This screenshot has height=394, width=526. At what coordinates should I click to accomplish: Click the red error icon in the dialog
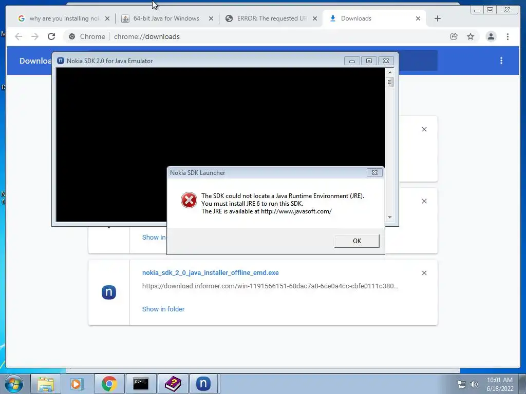click(x=189, y=200)
